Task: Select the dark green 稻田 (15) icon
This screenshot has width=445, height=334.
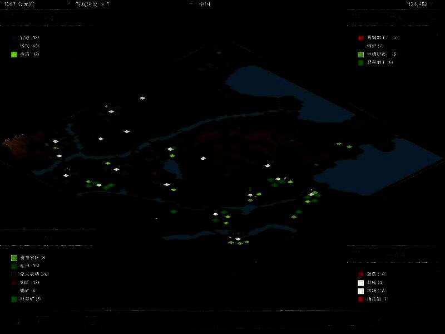Action: tap(14, 266)
